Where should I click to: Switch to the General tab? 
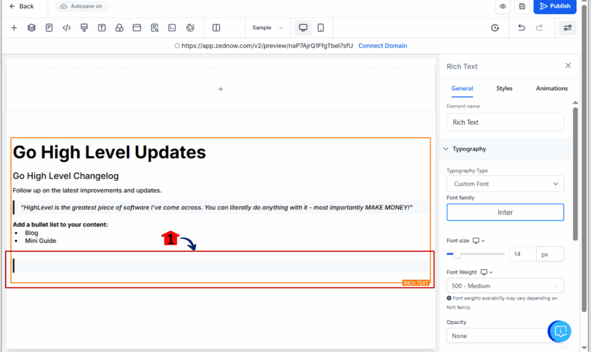pos(462,88)
